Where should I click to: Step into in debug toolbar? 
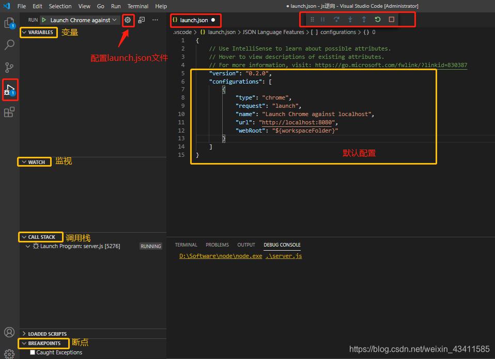click(x=350, y=20)
